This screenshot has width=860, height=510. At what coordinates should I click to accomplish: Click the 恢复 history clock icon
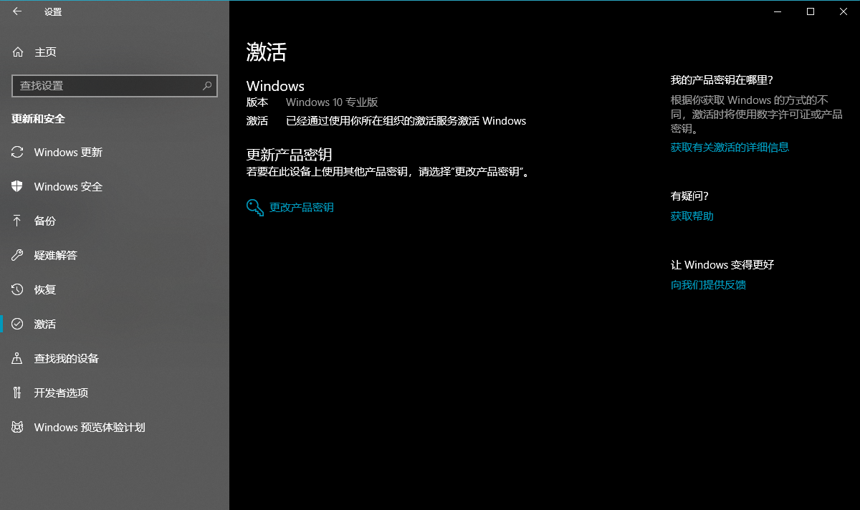click(18, 289)
